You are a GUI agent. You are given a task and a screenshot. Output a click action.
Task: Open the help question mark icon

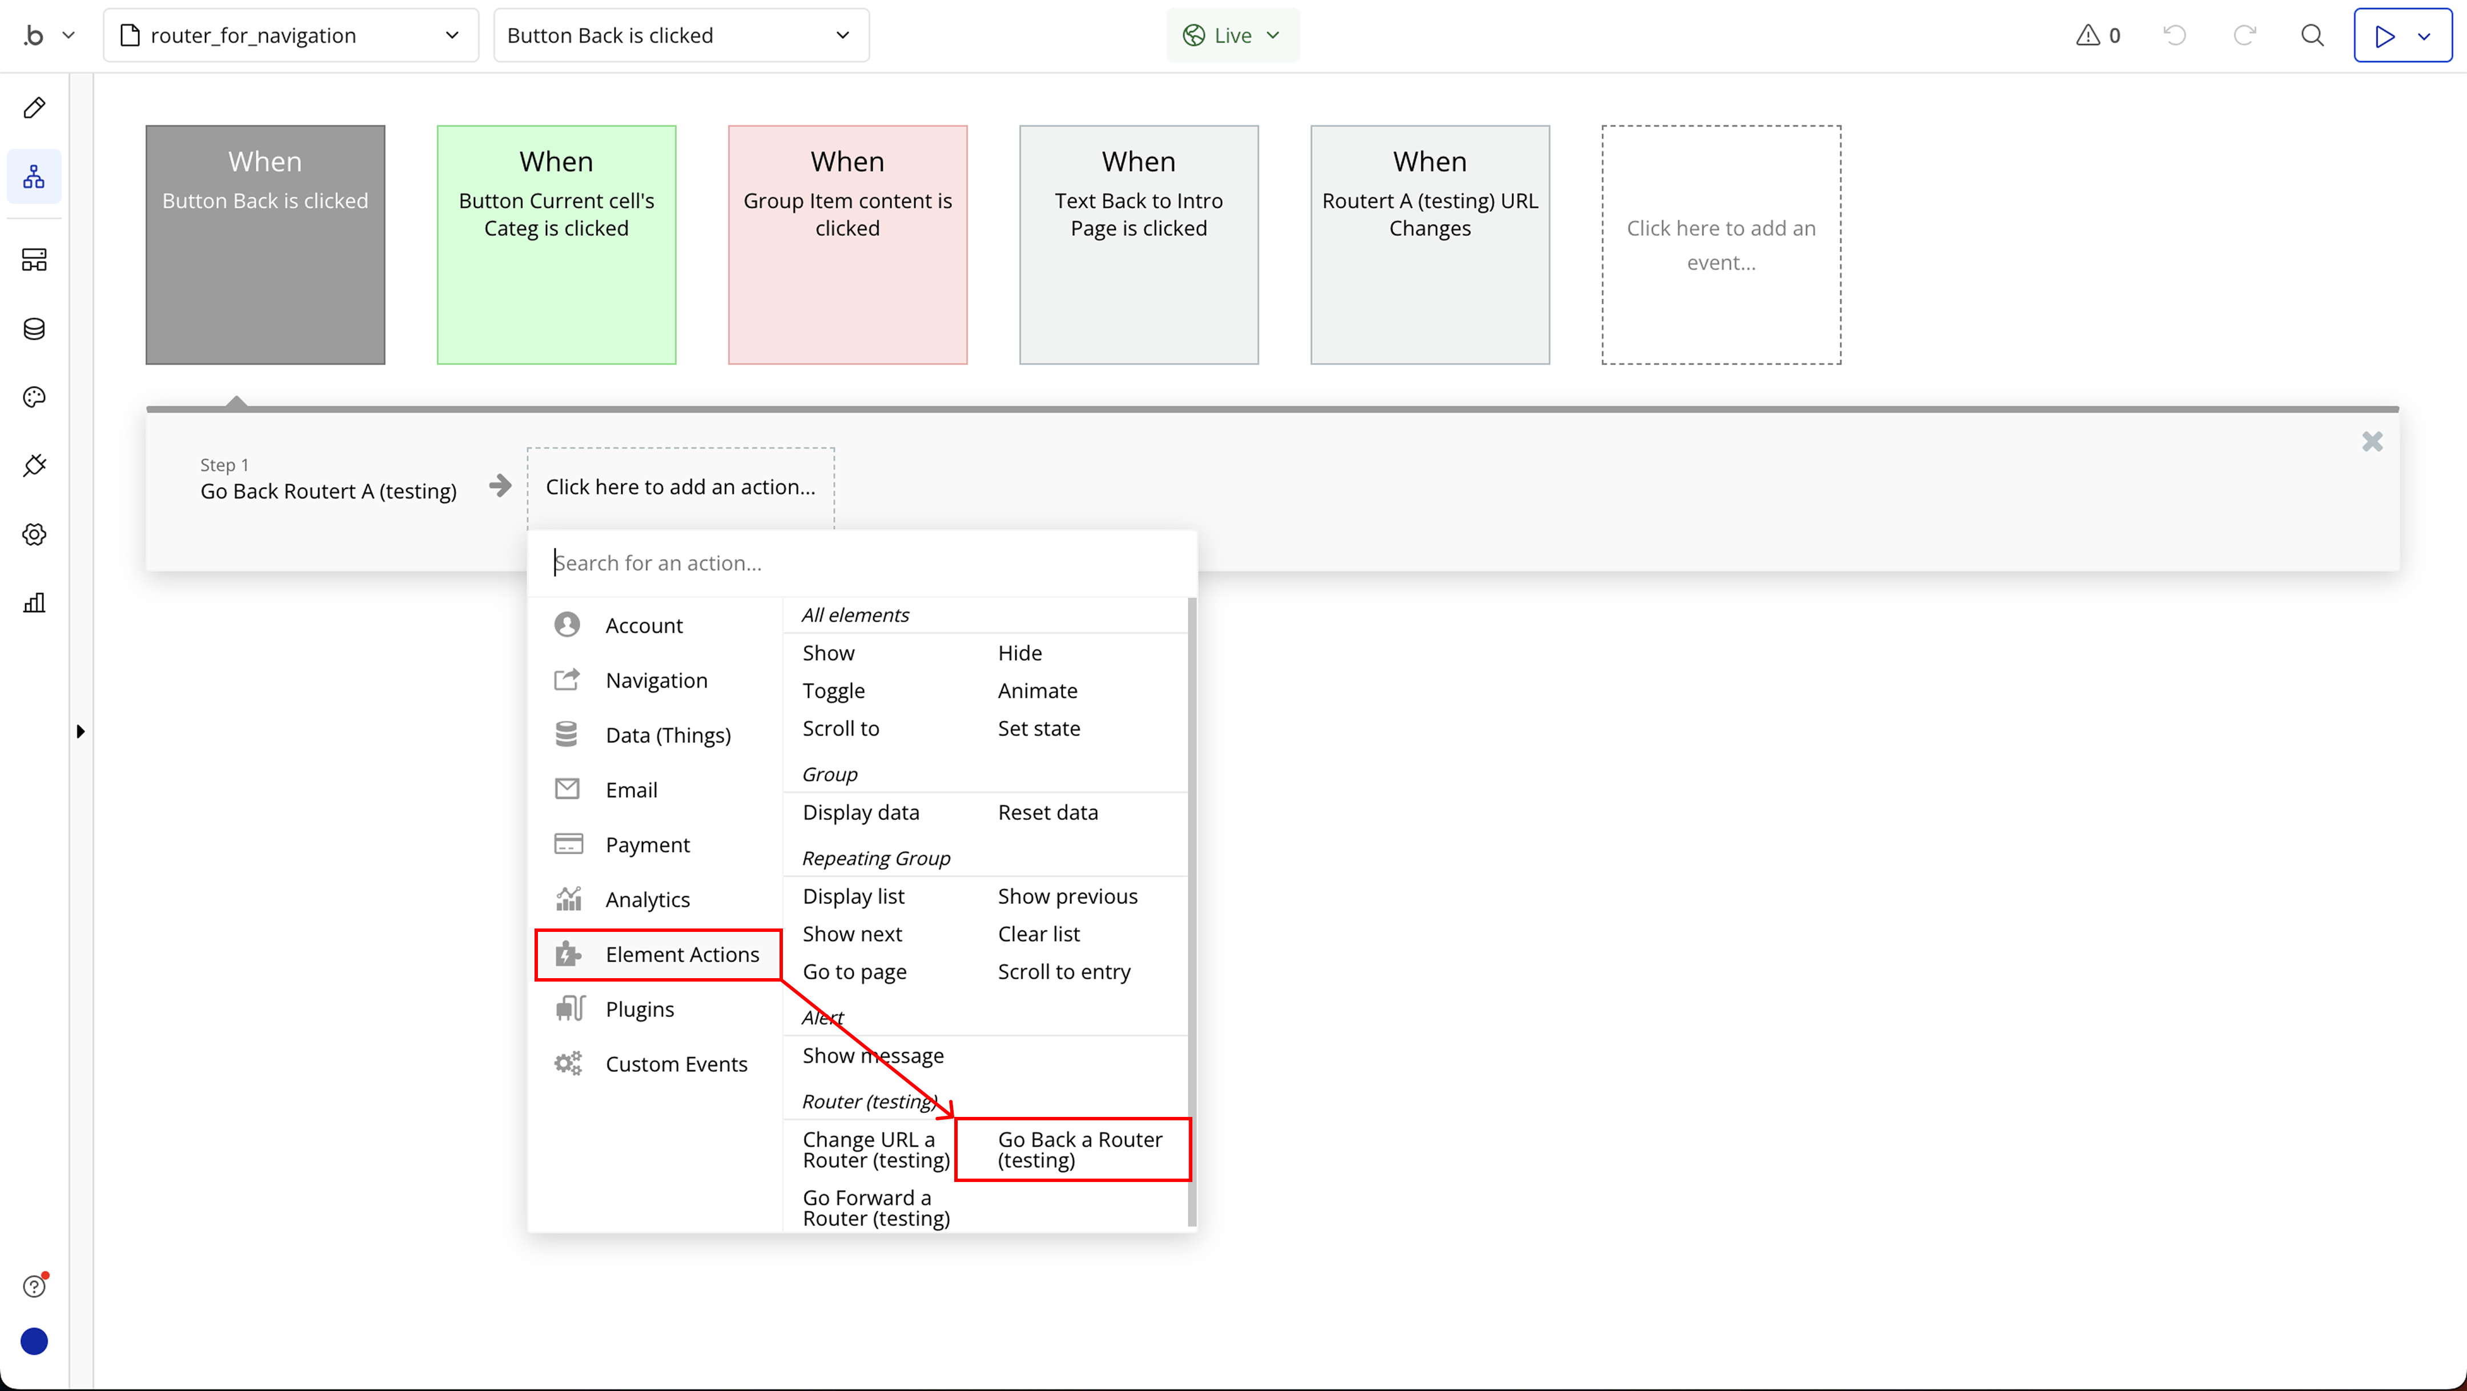click(34, 1286)
